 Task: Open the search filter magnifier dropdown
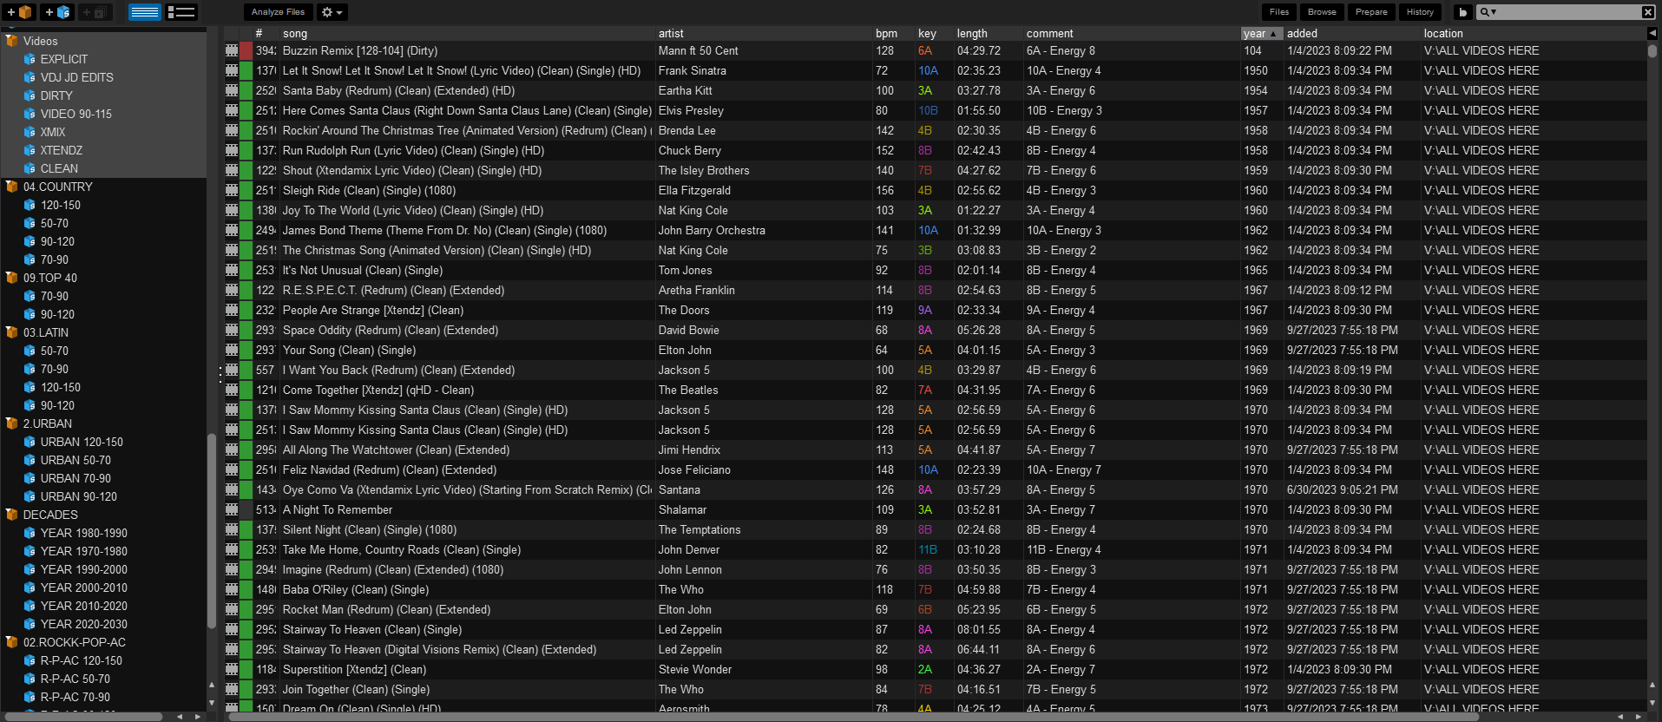coord(1488,12)
